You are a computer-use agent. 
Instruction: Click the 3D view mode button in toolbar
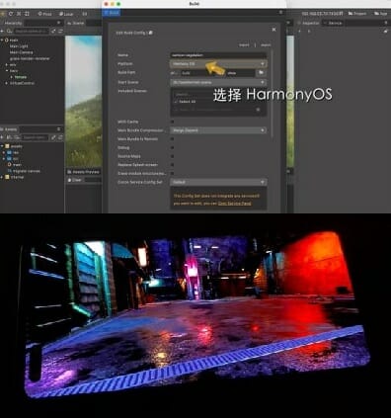point(85,14)
